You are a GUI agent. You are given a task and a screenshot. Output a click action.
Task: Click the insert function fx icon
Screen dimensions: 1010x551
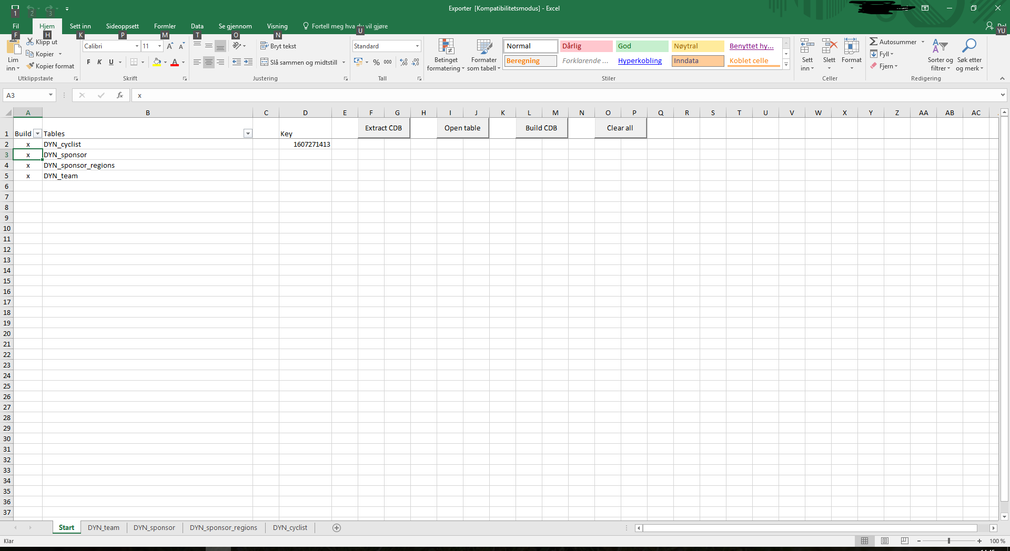pos(120,95)
